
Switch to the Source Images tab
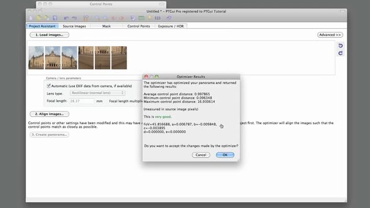click(x=75, y=26)
